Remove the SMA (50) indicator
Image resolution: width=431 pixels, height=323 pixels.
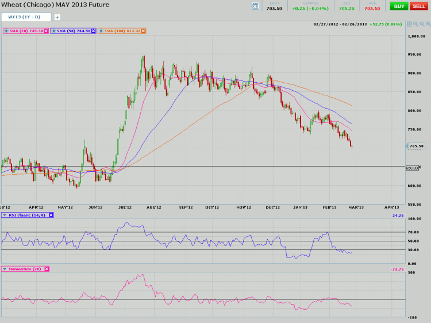point(94,31)
